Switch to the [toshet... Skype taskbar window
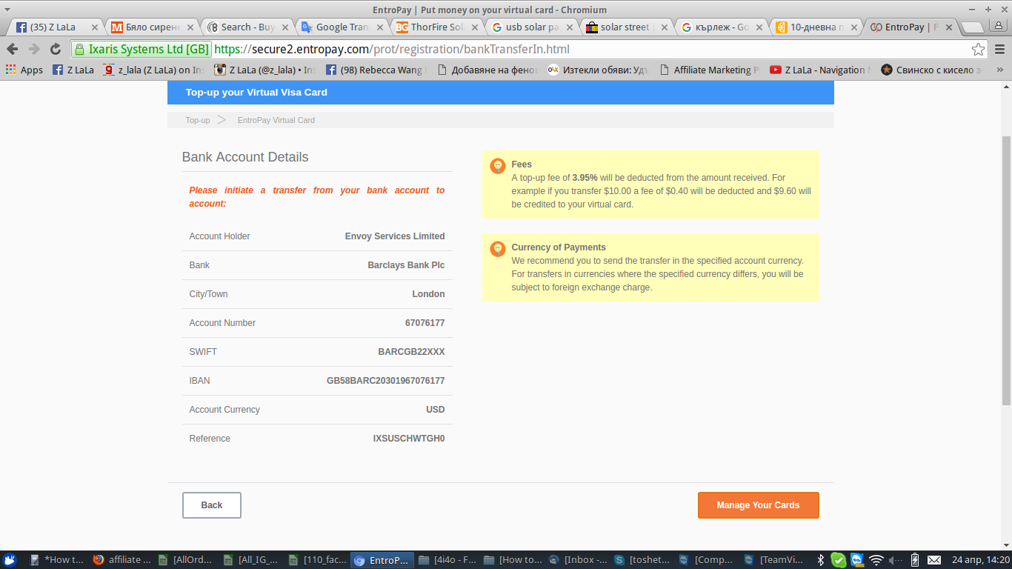Viewport: 1012px width, 569px height. pyautogui.click(x=645, y=560)
